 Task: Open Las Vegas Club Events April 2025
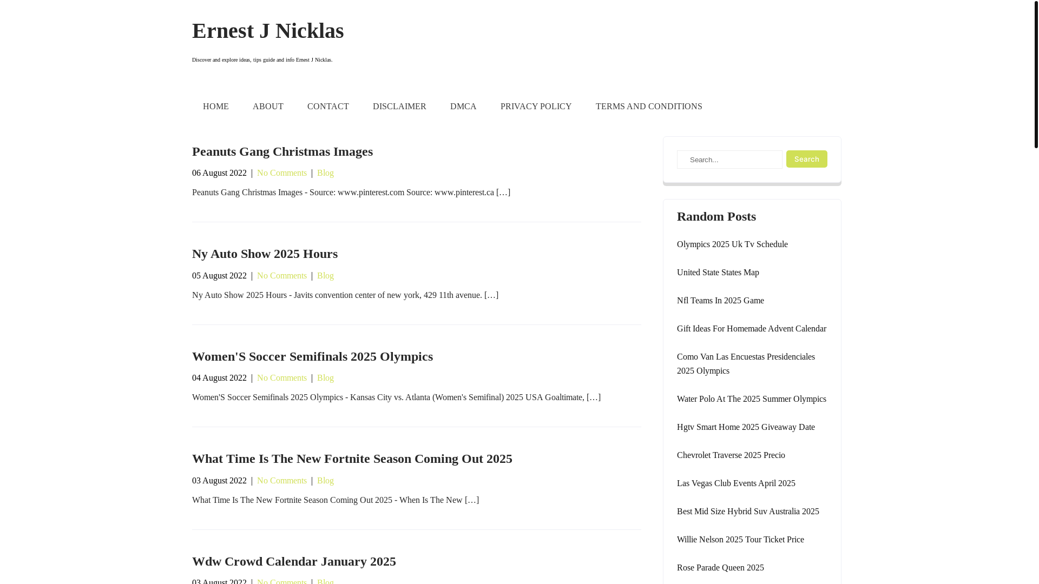pyautogui.click(x=736, y=483)
